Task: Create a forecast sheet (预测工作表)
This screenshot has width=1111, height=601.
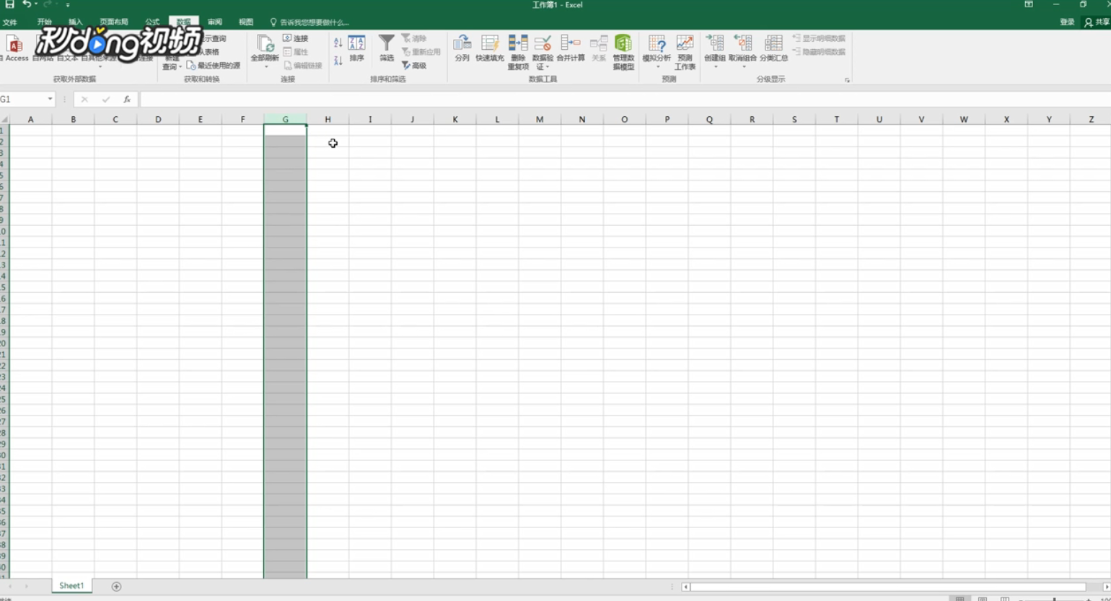Action: pos(685,52)
